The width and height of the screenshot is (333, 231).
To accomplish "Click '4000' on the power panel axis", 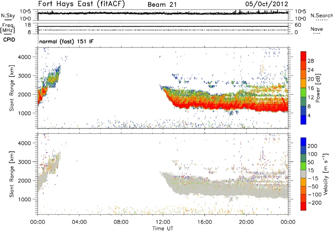I will coord(25,57).
